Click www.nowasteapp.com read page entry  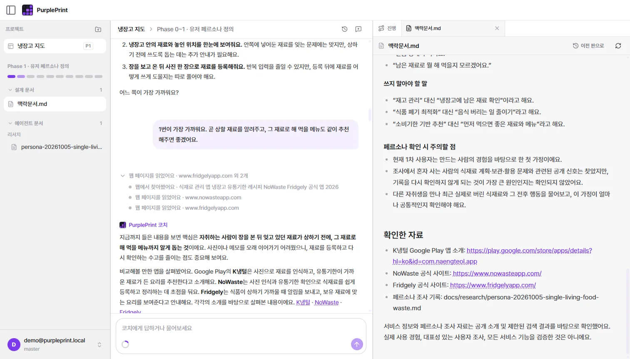188,197
